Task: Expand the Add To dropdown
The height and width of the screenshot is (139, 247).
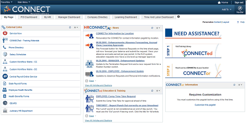Action: (227, 9)
